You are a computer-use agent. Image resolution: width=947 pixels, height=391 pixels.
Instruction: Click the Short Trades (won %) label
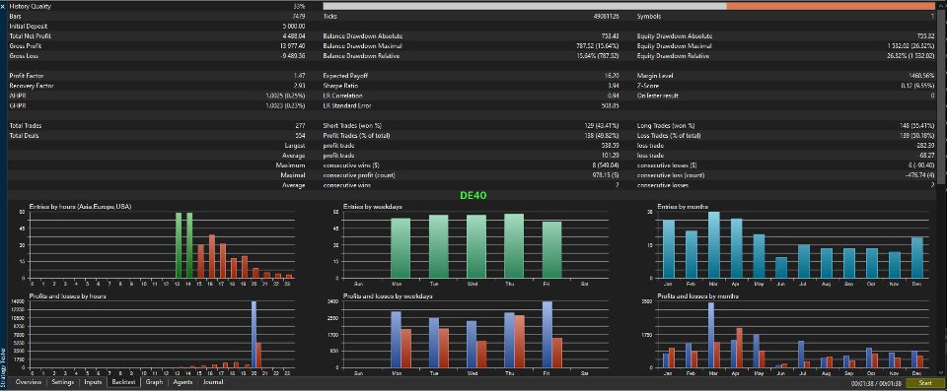(353, 125)
